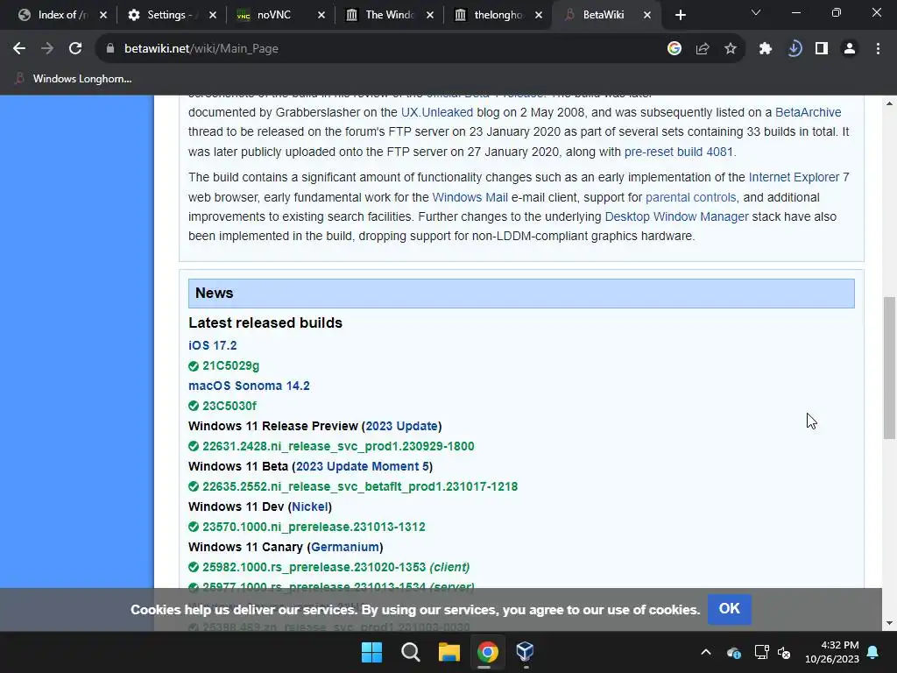Click the News section header

coord(521,293)
